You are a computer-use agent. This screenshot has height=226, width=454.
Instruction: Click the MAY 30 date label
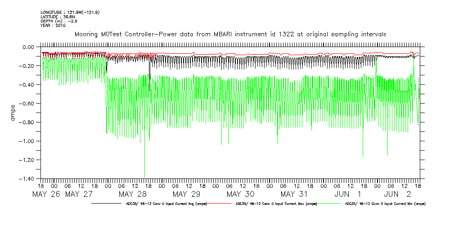[x=241, y=194]
